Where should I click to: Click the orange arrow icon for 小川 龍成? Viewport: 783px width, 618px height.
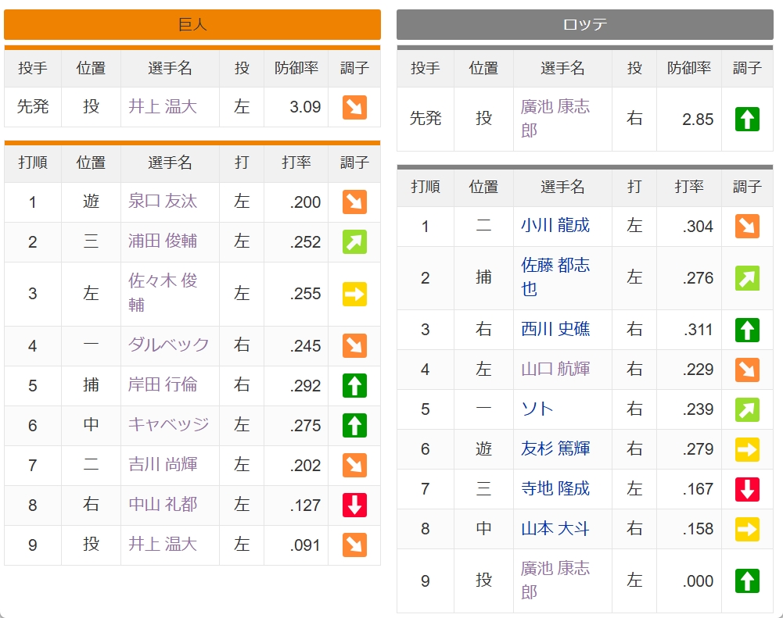tap(747, 227)
